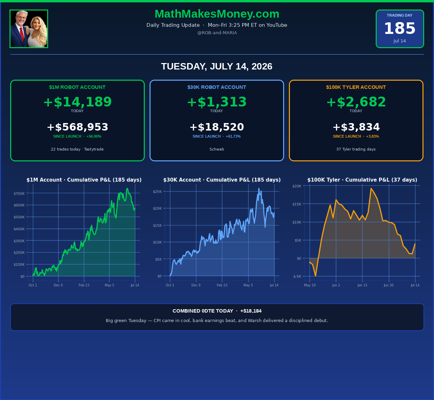Click the Tuesday, July 14, 2026 heading
This screenshot has height=400, width=434.
pyautogui.click(x=217, y=66)
